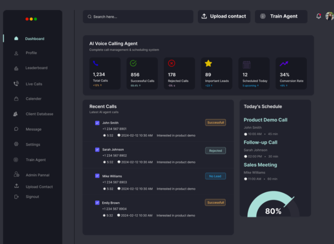334x244 pixels.
Task: Click the Recent Calls heading
Action: (103, 107)
